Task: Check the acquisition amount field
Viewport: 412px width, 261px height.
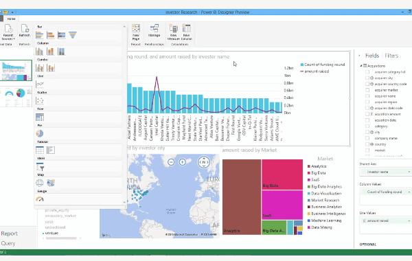Action: pos(367,114)
